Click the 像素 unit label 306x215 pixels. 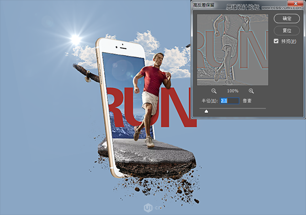[247, 101]
